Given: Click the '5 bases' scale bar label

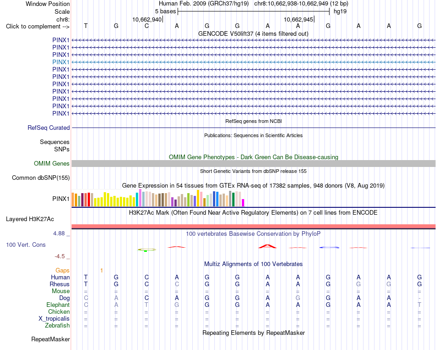Looking at the screenshot, I should coord(165,11).
